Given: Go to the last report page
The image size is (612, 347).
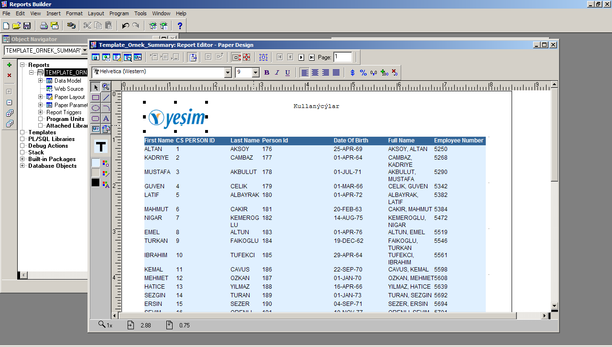Looking at the screenshot, I should pos(312,57).
